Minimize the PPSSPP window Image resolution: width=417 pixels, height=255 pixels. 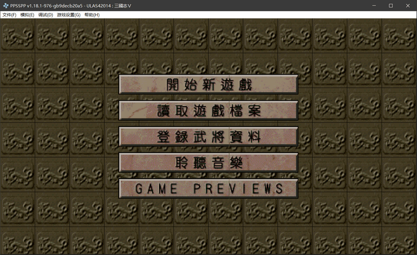[374, 6]
